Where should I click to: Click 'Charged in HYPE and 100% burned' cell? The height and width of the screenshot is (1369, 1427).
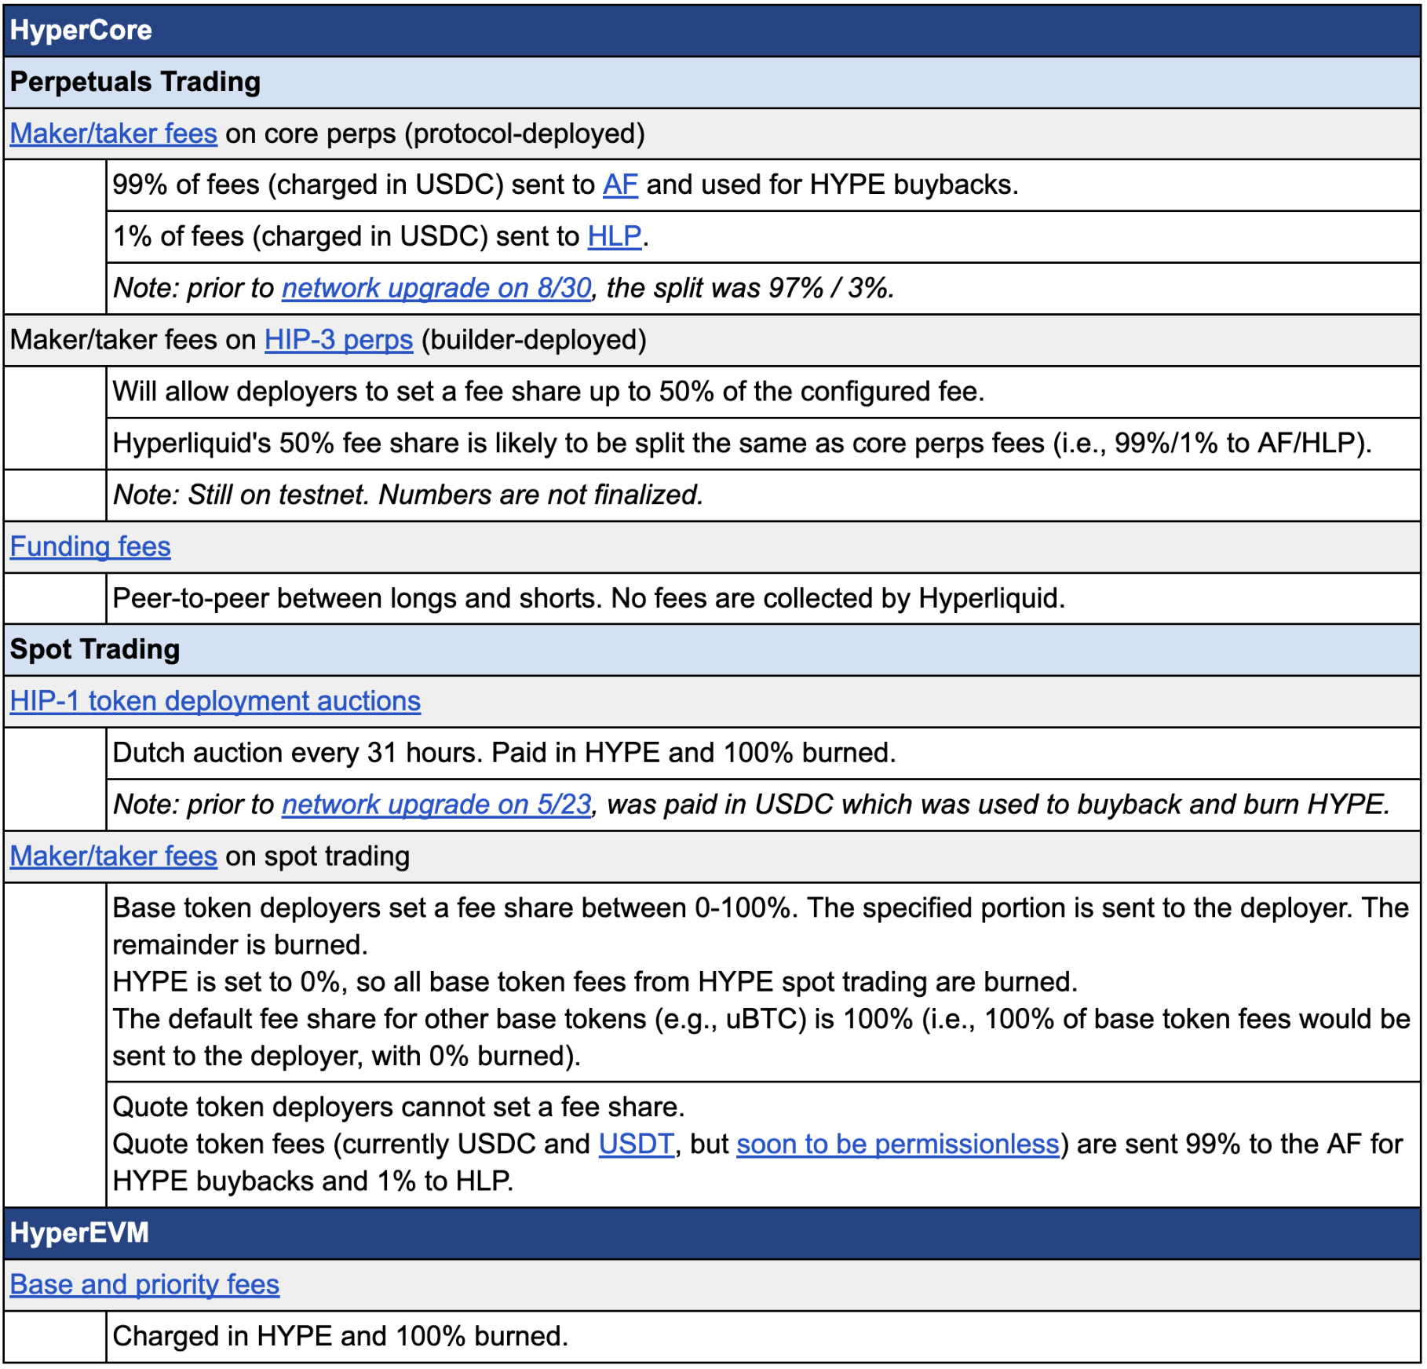pyautogui.click(x=763, y=1337)
